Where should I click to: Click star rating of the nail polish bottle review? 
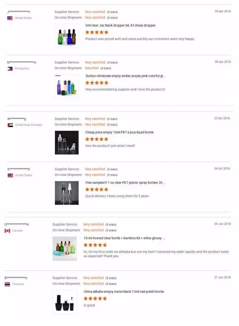(95, 299)
